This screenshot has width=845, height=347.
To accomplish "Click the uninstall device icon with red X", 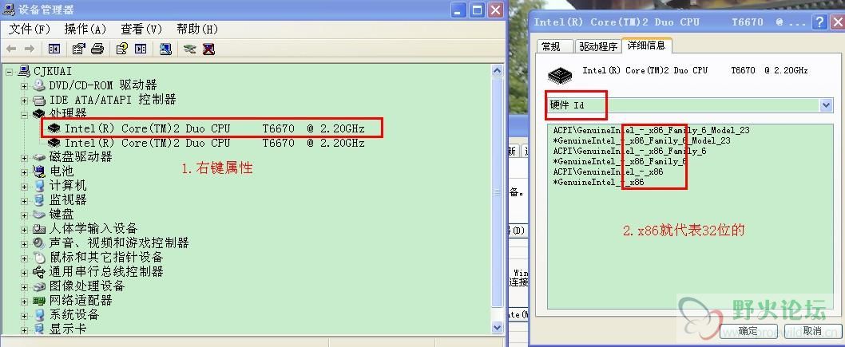I will 208,49.
